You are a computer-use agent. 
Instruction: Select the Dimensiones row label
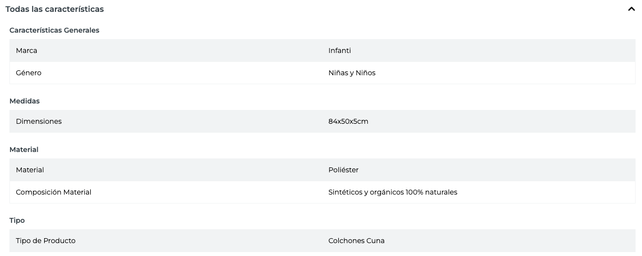click(39, 121)
